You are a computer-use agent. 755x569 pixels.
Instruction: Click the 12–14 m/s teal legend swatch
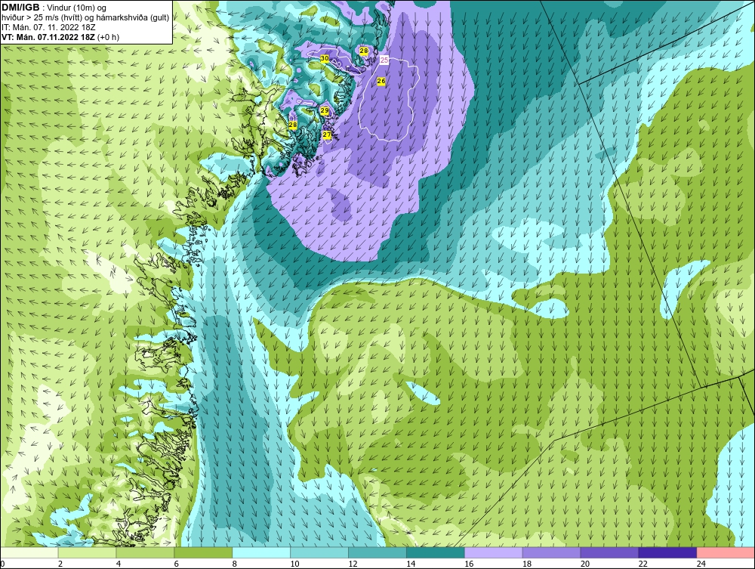(377, 552)
